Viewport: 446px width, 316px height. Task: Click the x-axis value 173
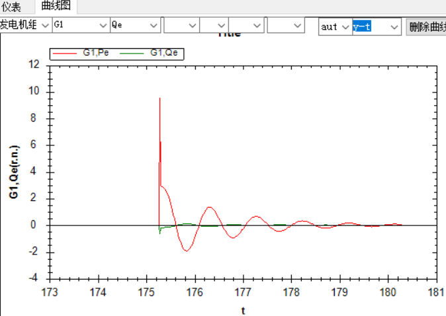(x=50, y=292)
